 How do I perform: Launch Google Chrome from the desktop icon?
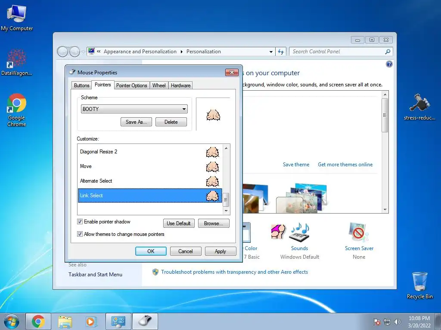tap(17, 110)
